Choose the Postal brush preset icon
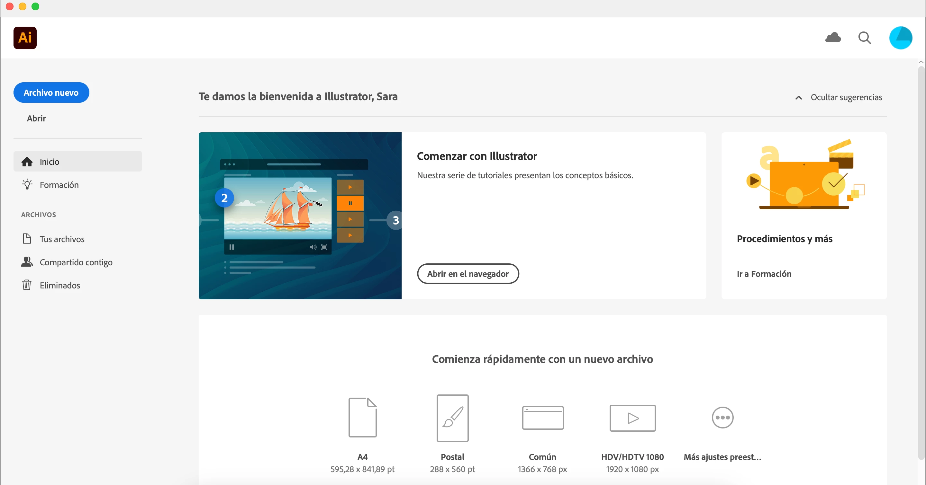The width and height of the screenshot is (926, 485). pos(452,418)
